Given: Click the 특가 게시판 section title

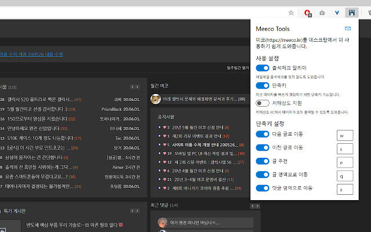Looking at the screenshot, I should (x=14, y=211).
